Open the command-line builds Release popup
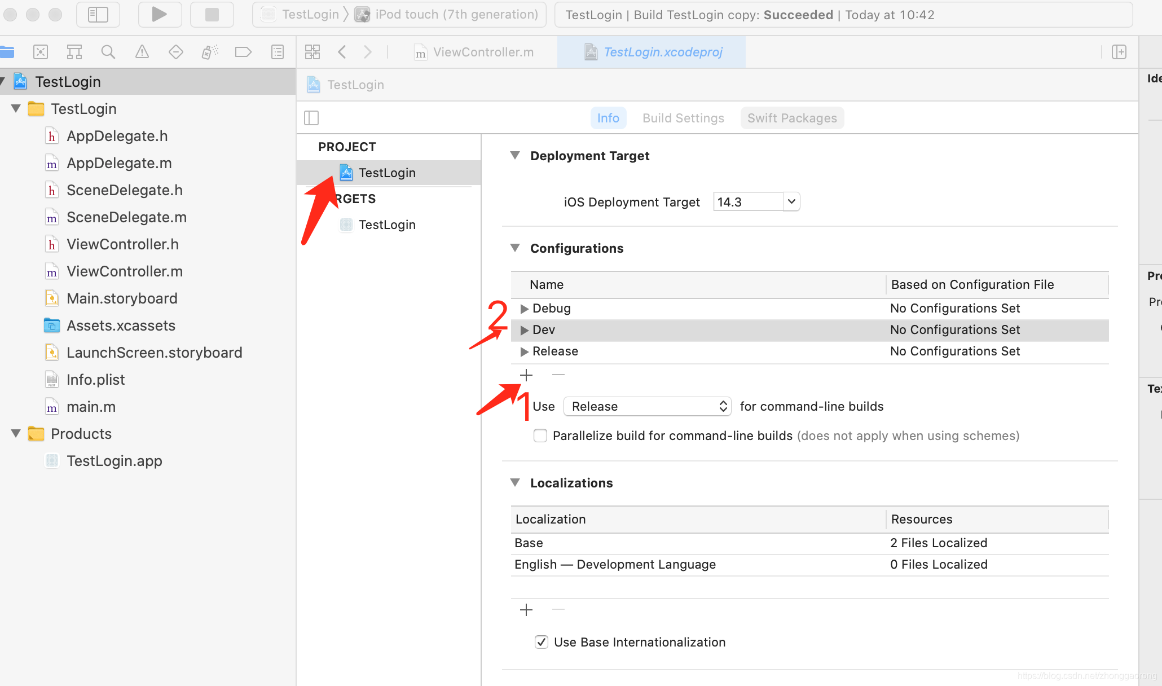 pos(648,406)
